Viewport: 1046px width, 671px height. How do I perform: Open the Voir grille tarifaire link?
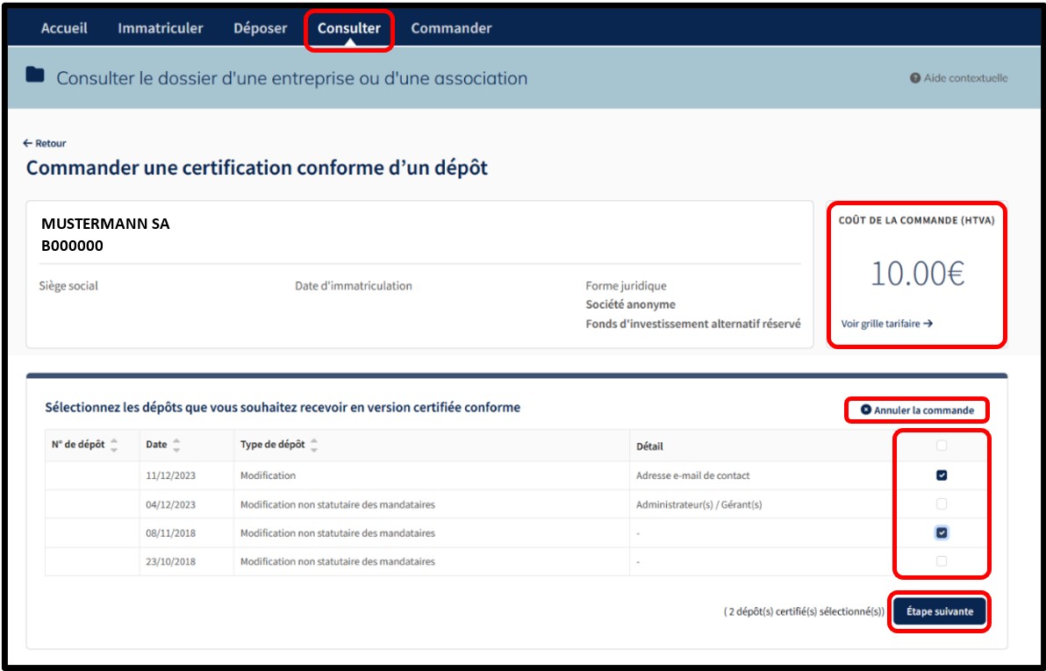[x=880, y=324]
